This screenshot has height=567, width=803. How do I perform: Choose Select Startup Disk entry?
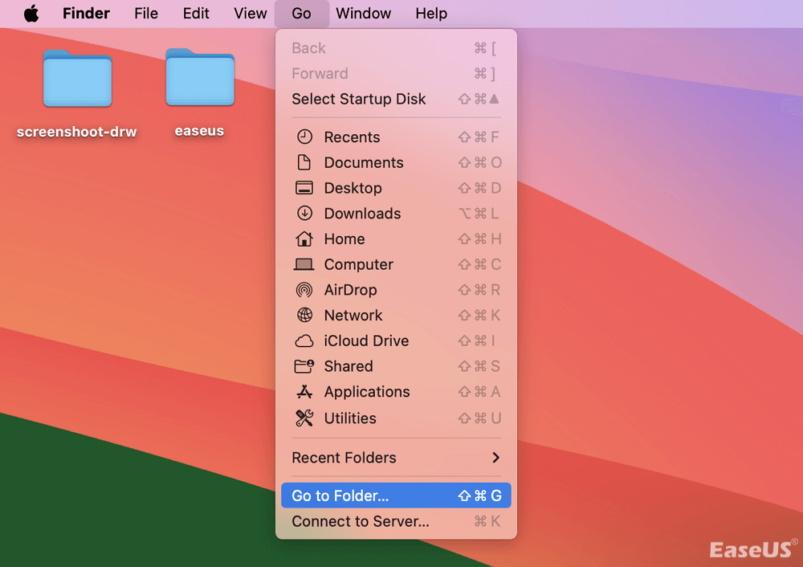(x=359, y=99)
